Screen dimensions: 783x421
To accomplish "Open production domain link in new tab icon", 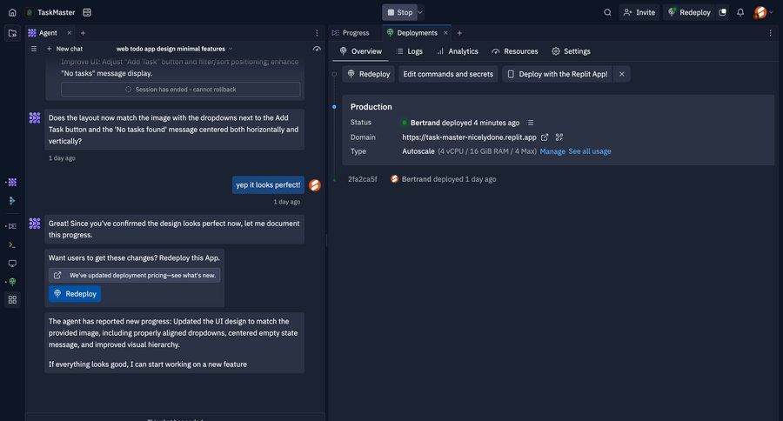I will (x=545, y=137).
